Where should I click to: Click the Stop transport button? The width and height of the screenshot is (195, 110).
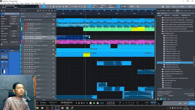tap(90, 103)
